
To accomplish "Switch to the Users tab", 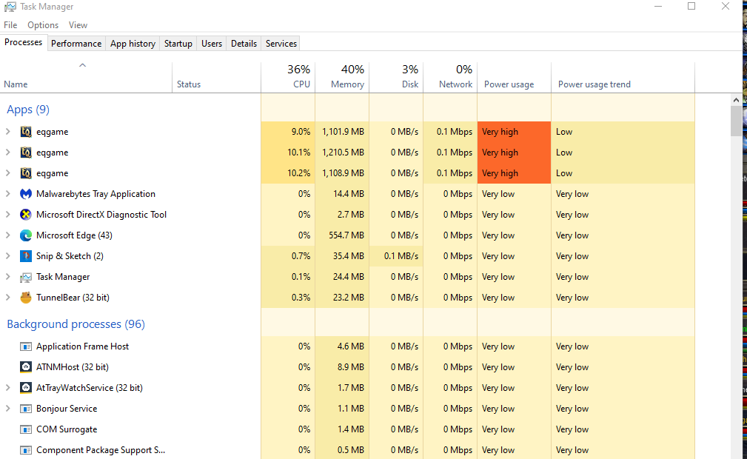I will 212,44.
